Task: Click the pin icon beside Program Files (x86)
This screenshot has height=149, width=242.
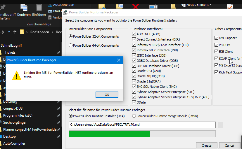Action: pyautogui.click(x=58, y=115)
